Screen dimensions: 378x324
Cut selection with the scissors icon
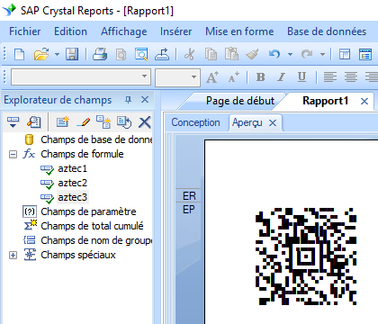[189, 55]
